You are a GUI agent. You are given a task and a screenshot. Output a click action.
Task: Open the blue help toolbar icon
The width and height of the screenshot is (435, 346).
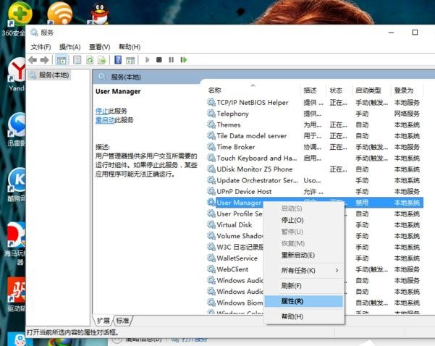click(x=119, y=60)
